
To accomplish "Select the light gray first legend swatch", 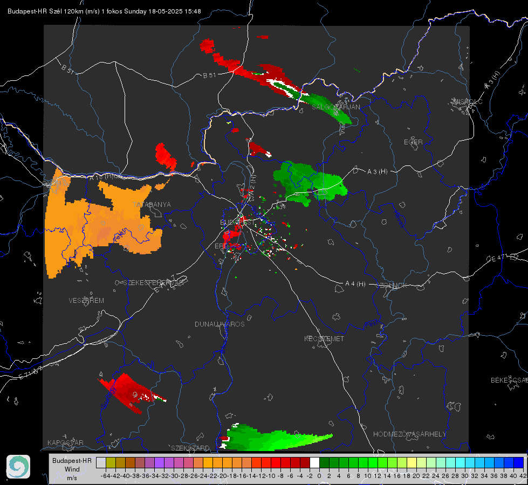I will 101,462.
